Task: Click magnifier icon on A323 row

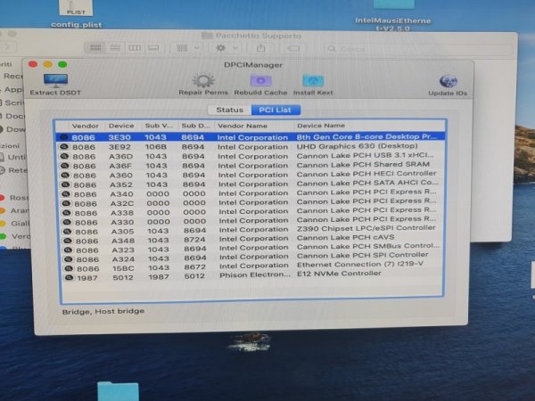Action: 68,250
